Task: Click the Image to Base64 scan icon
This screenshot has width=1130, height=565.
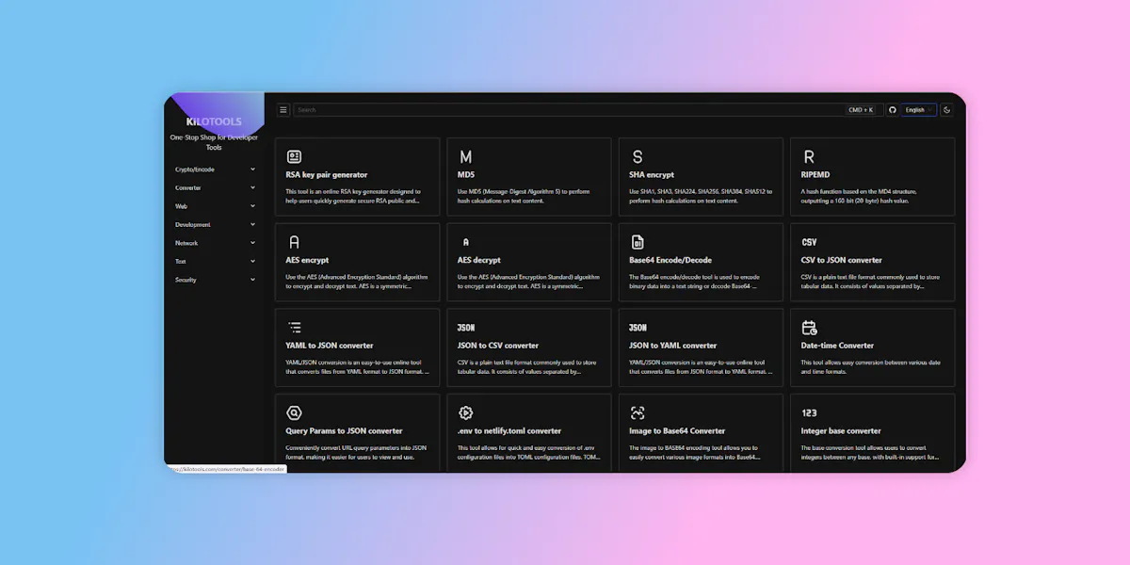Action: tap(638, 412)
